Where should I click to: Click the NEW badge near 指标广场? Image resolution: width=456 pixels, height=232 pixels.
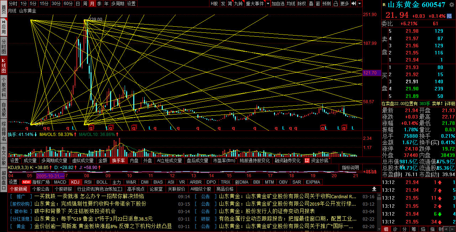pyautogui.click(x=26, y=182)
